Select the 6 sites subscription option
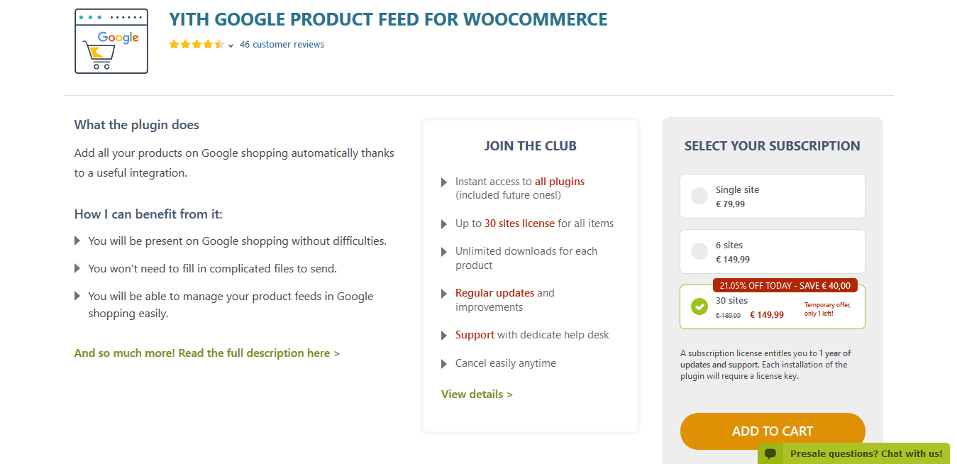Screen dimensions: 957x464 [773, 251]
